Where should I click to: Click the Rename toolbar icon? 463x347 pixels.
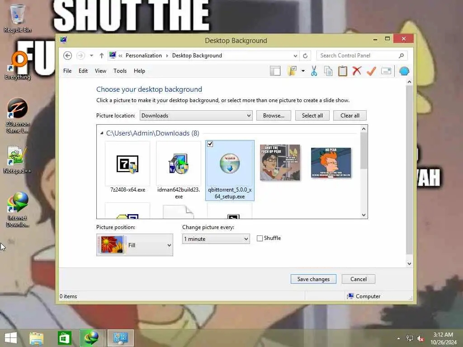386,71
